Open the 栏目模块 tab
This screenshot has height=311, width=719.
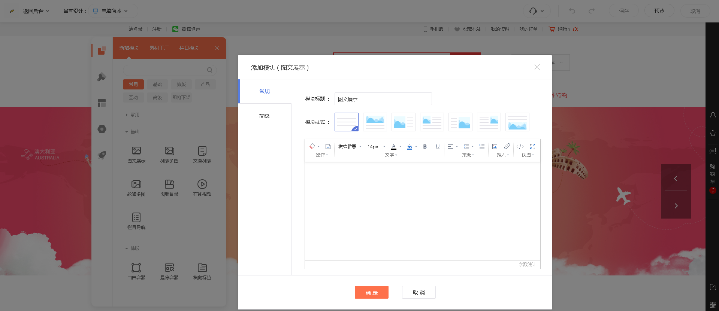[189, 48]
